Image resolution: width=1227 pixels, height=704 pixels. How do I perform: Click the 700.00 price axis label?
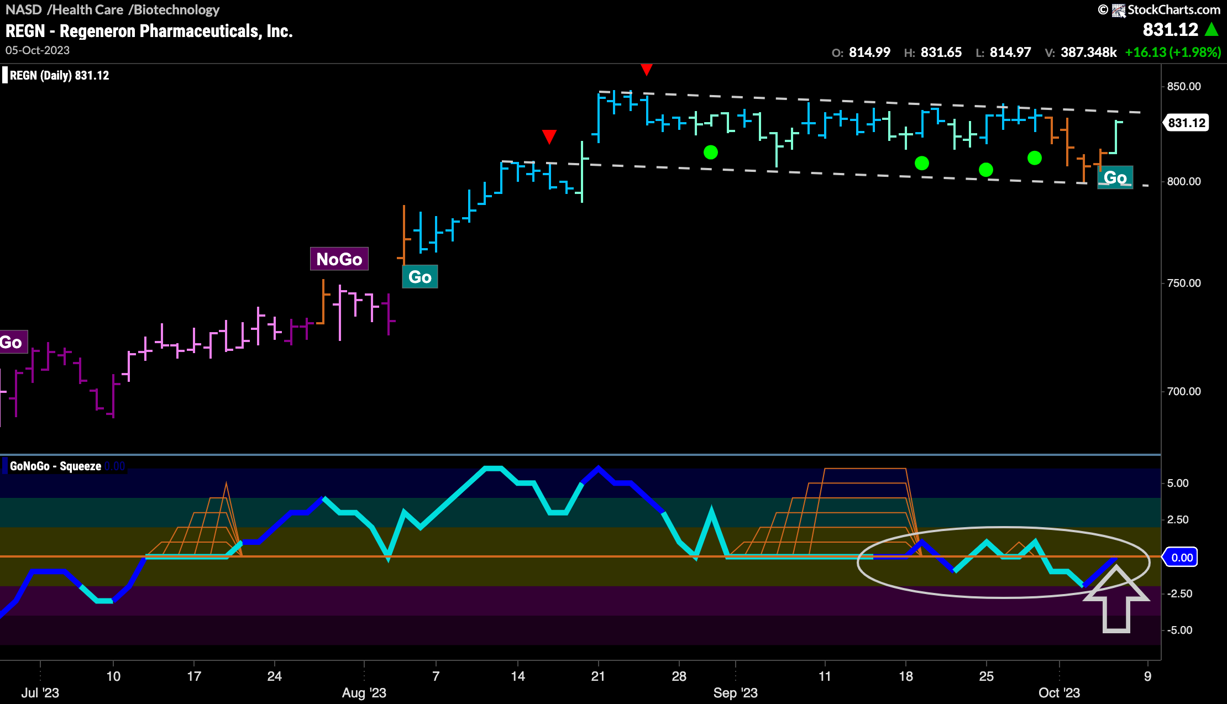click(1184, 391)
